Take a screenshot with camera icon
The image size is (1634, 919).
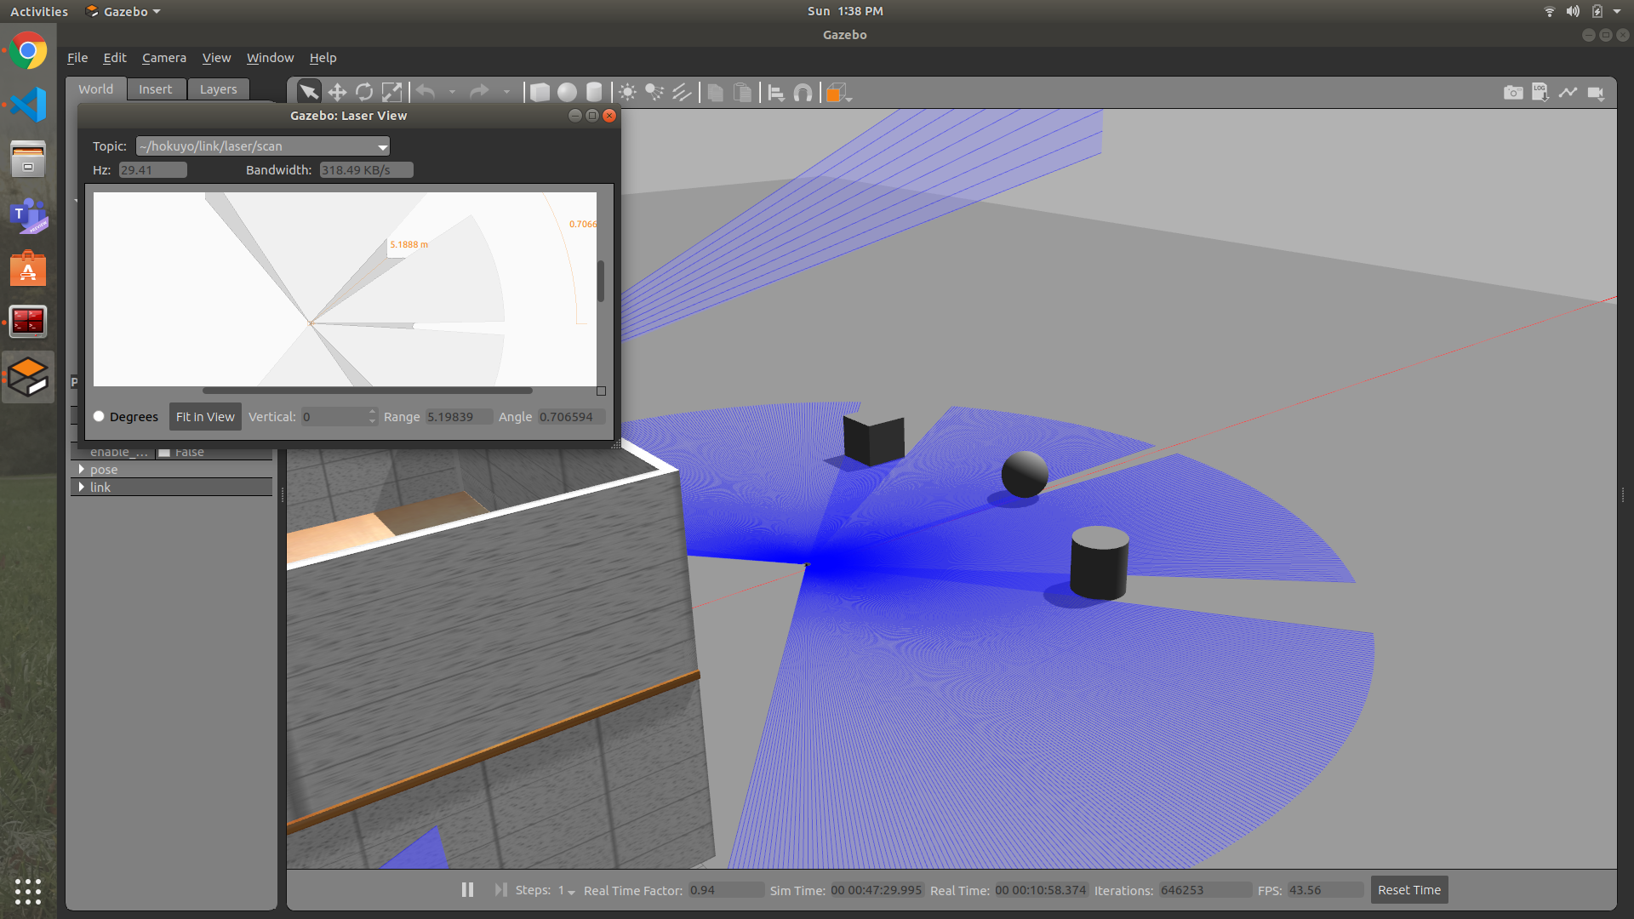(x=1513, y=92)
